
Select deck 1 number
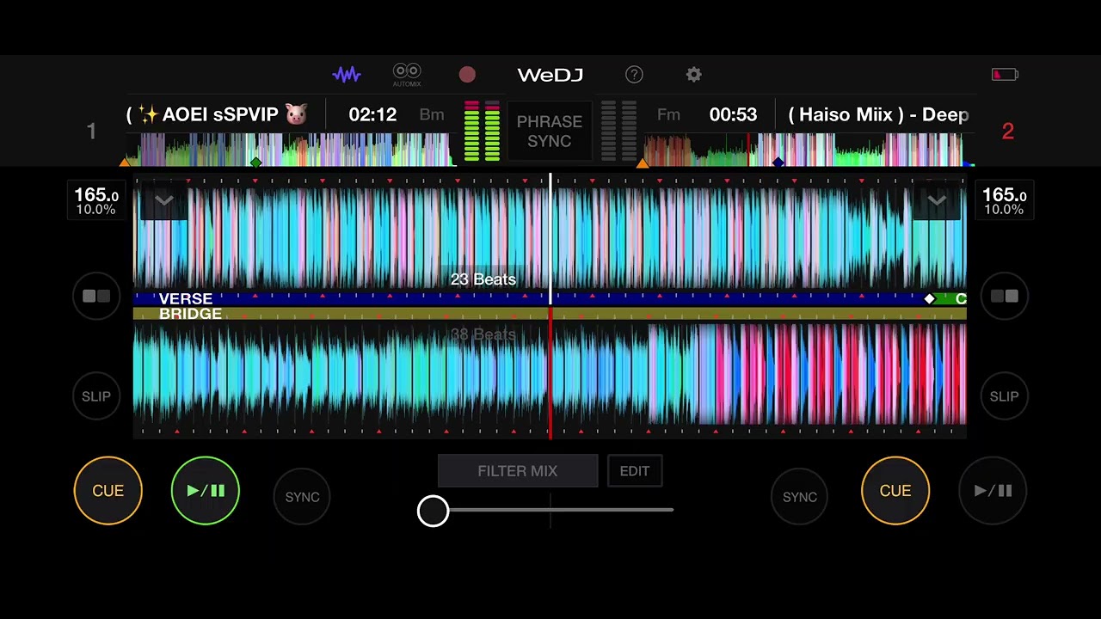click(x=91, y=131)
